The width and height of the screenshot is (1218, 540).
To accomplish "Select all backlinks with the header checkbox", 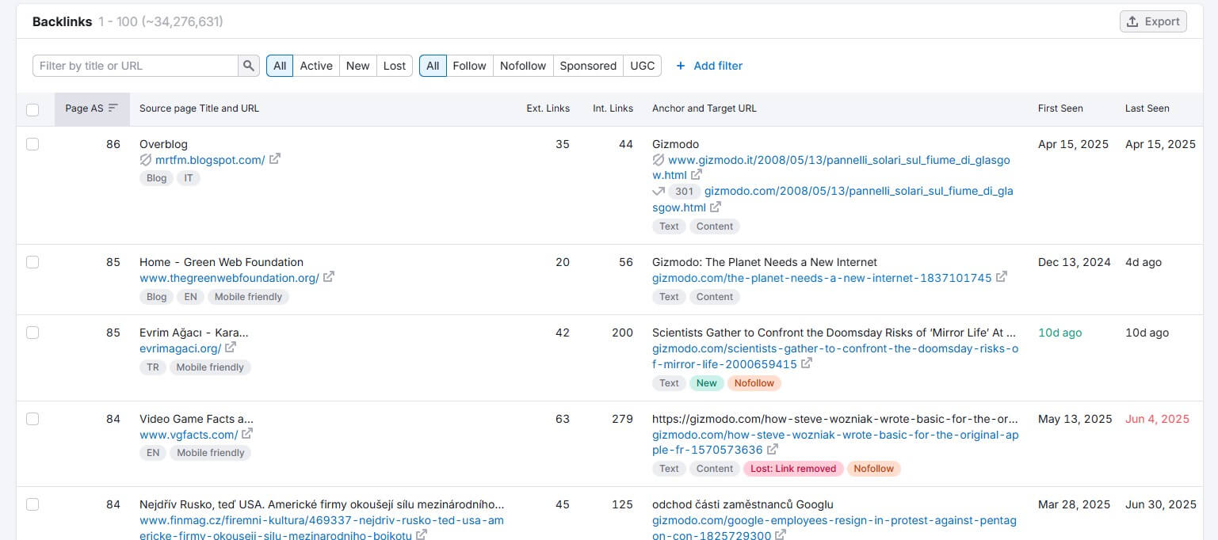I will tap(32, 110).
